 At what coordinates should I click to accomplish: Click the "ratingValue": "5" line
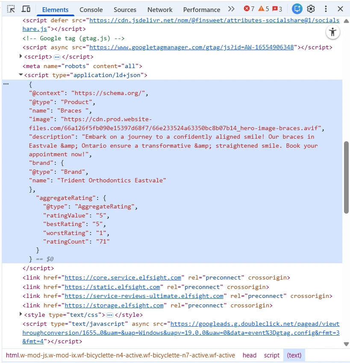click(x=76, y=216)
